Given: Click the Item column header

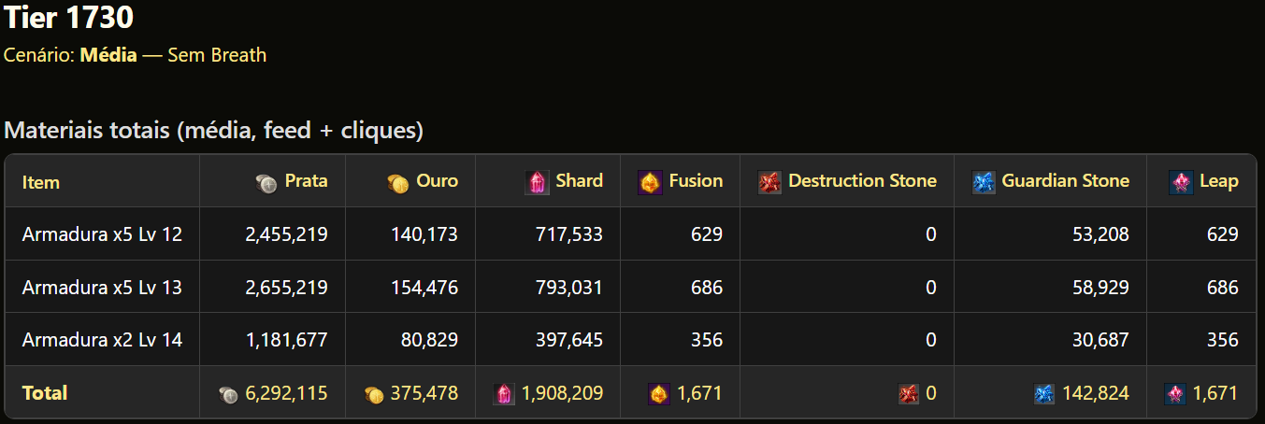Looking at the screenshot, I should [x=41, y=182].
